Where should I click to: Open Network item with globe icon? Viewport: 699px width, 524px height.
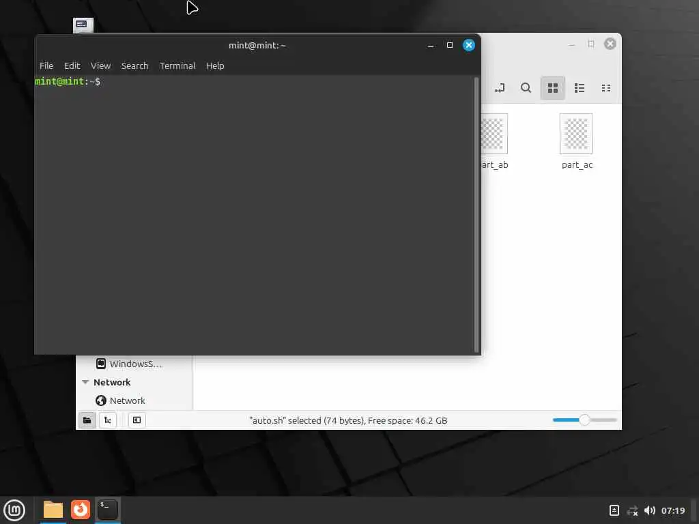click(120, 401)
